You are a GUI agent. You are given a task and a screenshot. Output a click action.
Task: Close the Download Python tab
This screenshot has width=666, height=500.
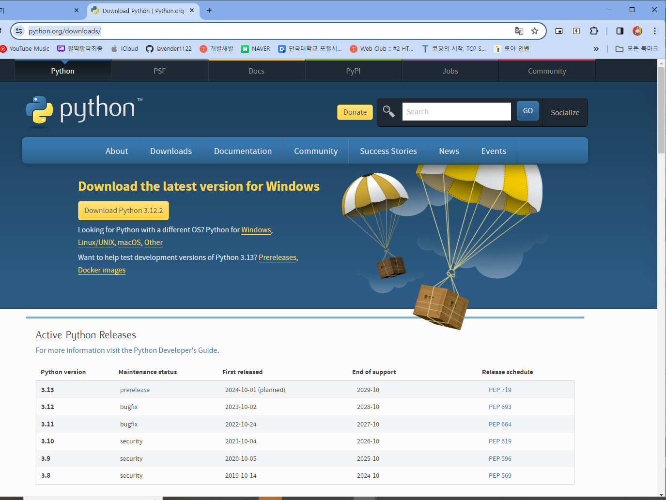click(x=192, y=10)
